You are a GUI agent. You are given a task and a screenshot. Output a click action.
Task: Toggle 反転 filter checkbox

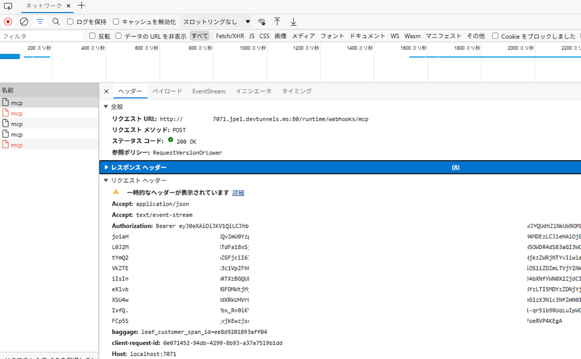(x=92, y=36)
